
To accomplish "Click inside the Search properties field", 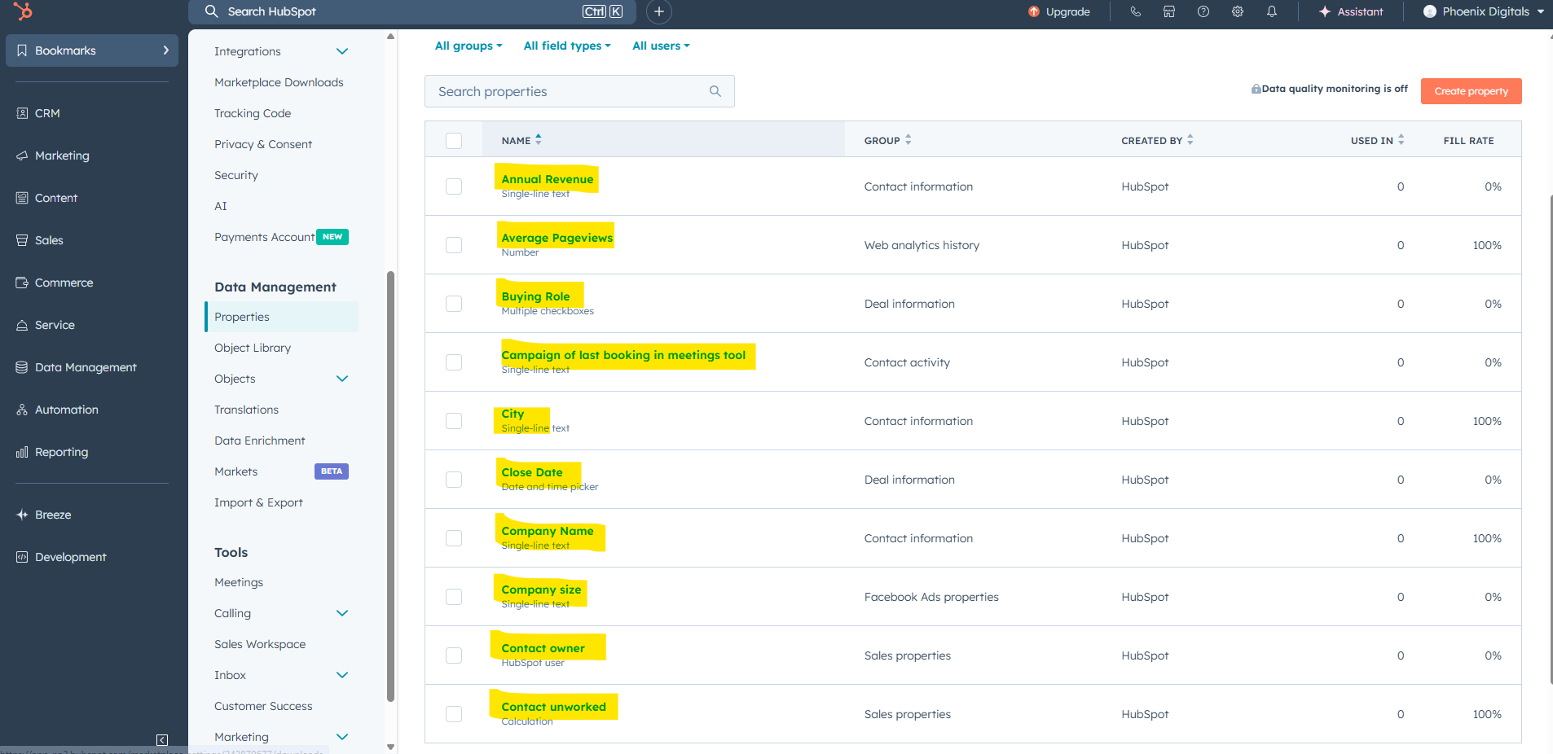I will point(570,91).
